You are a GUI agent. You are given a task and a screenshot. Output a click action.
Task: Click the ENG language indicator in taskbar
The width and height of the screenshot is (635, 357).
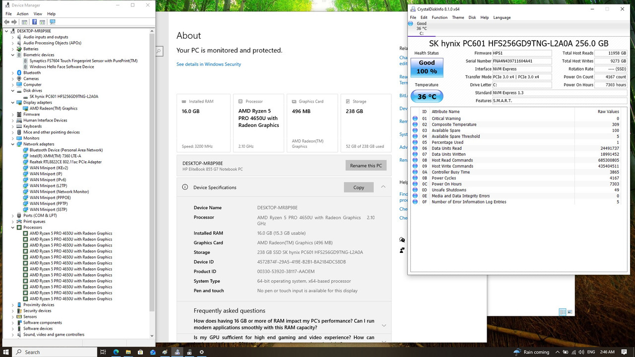pyautogui.click(x=590, y=352)
